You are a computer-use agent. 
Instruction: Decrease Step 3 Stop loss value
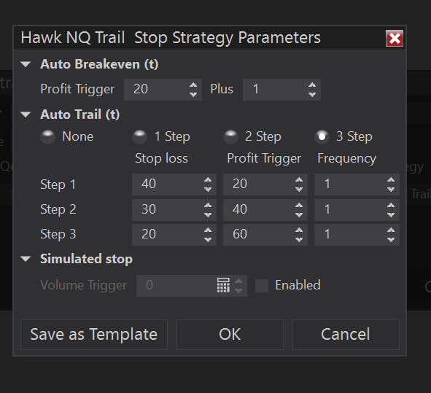point(208,240)
